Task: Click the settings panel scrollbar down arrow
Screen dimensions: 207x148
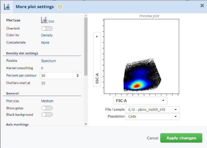Action: [86, 124]
